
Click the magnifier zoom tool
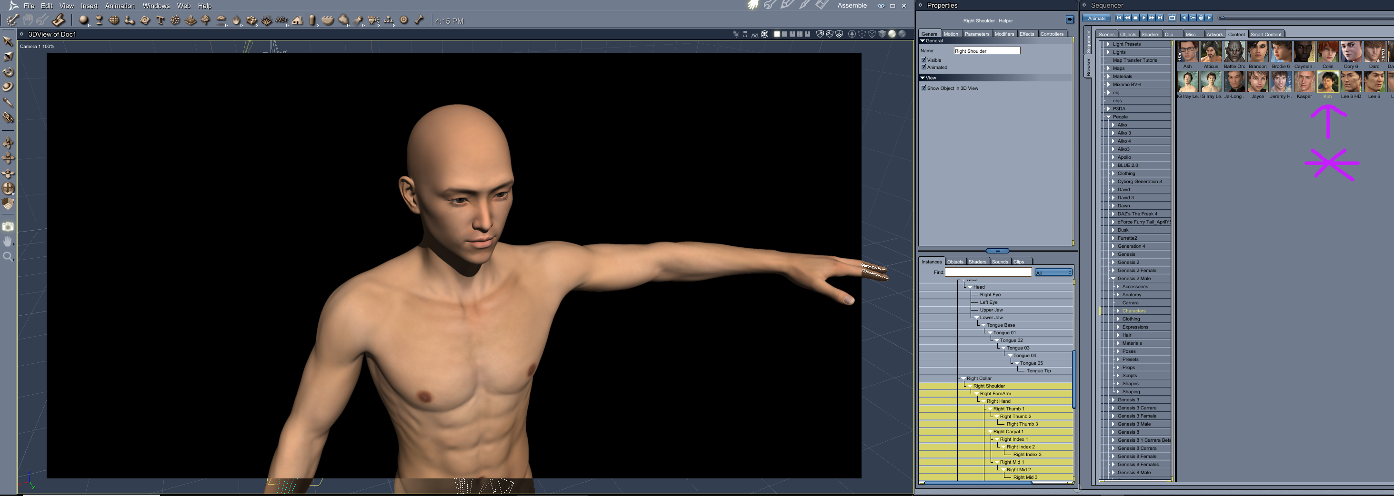8,257
